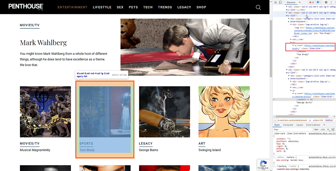Expand the collapsed col-6 div at the top of the DOM tree

287,7
